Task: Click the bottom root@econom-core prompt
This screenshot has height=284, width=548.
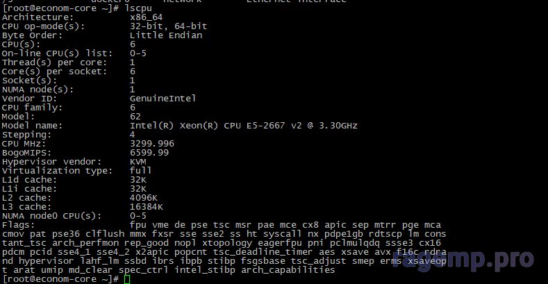Action: pyautogui.click(x=60, y=279)
